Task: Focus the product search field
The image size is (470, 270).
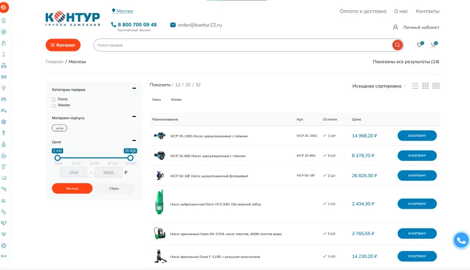Action: [x=243, y=45]
